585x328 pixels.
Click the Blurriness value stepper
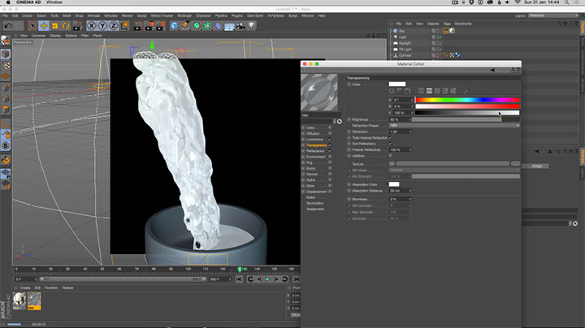410,199
